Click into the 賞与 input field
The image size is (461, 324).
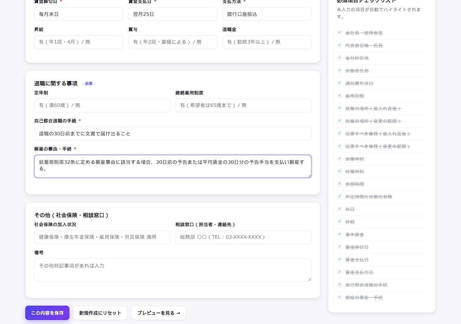[173, 42]
